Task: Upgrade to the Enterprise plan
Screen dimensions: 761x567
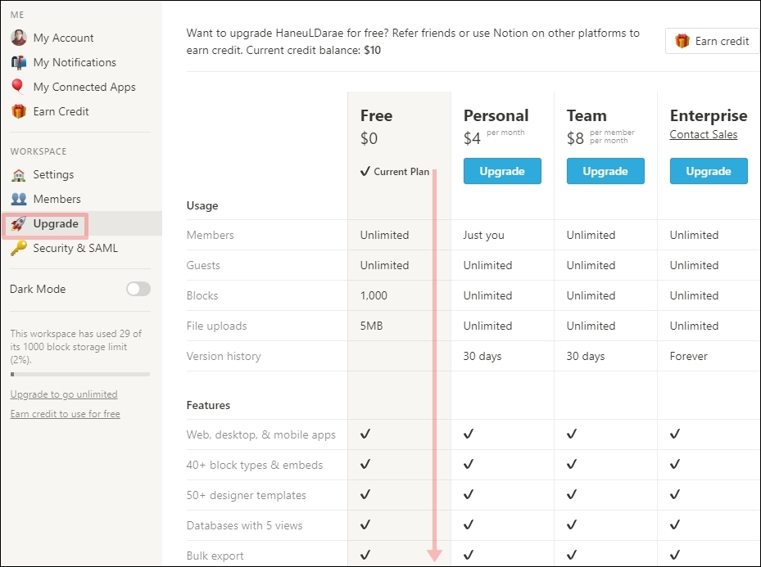Action: (709, 171)
